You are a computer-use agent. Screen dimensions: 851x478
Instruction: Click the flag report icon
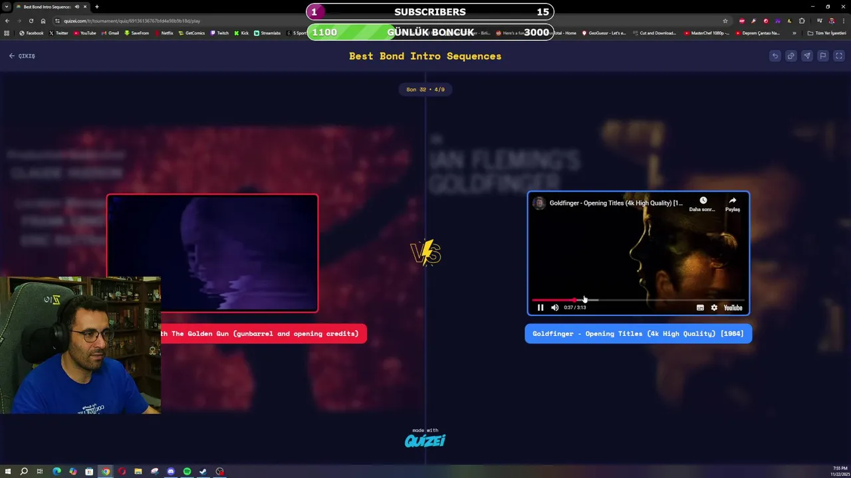tap(822, 56)
